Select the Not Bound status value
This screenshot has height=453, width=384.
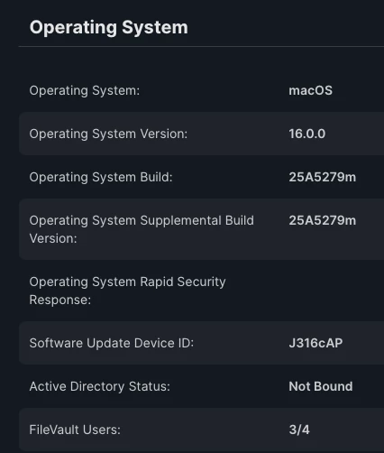321,386
